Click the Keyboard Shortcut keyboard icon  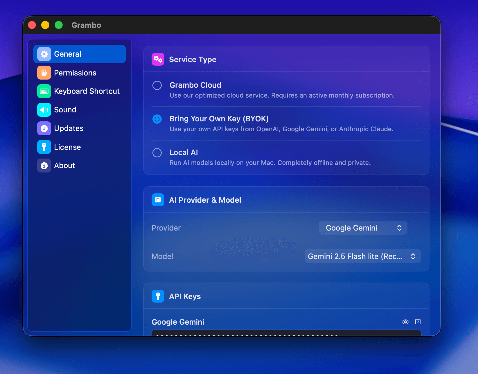click(x=44, y=91)
